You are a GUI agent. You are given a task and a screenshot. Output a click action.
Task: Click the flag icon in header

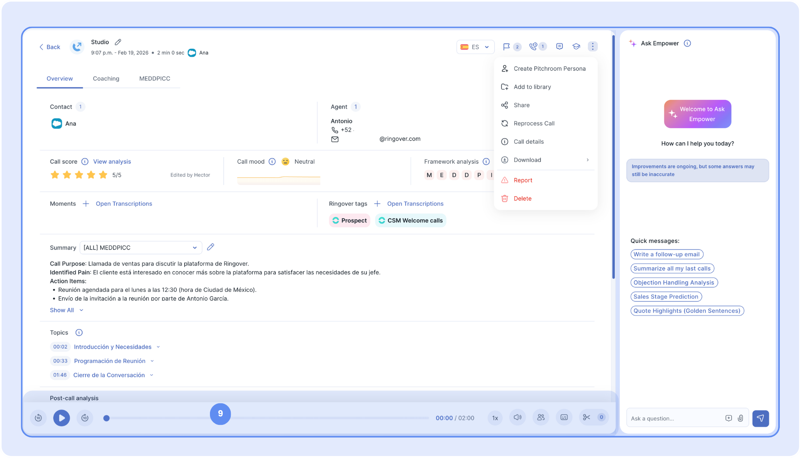(x=506, y=47)
